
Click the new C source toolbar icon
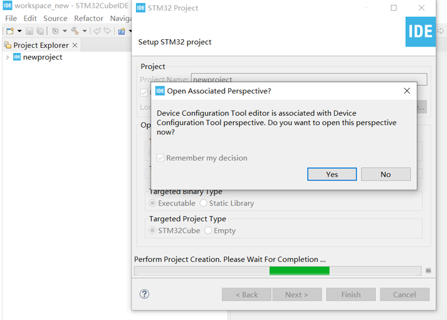tap(122, 31)
